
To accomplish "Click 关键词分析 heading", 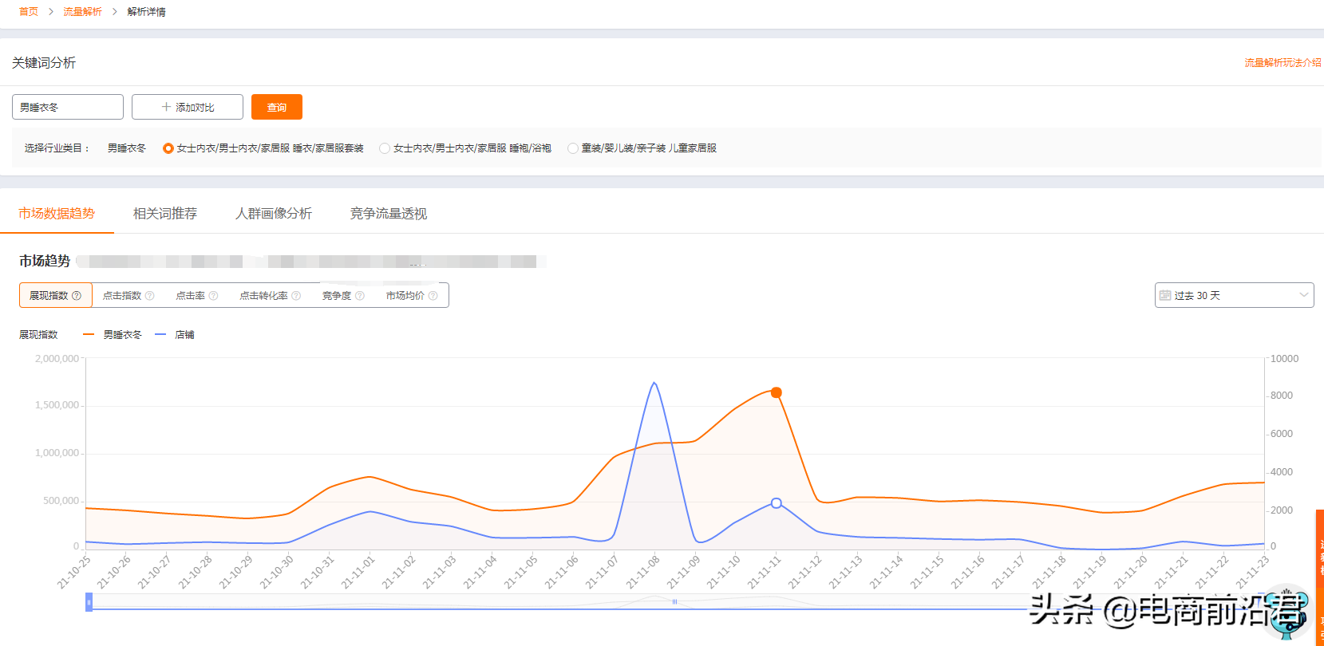I will pyautogui.click(x=44, y=62).
